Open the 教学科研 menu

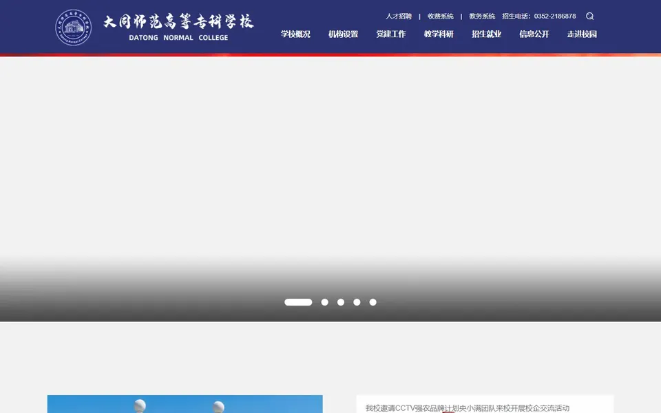click(x=439, y=34)
